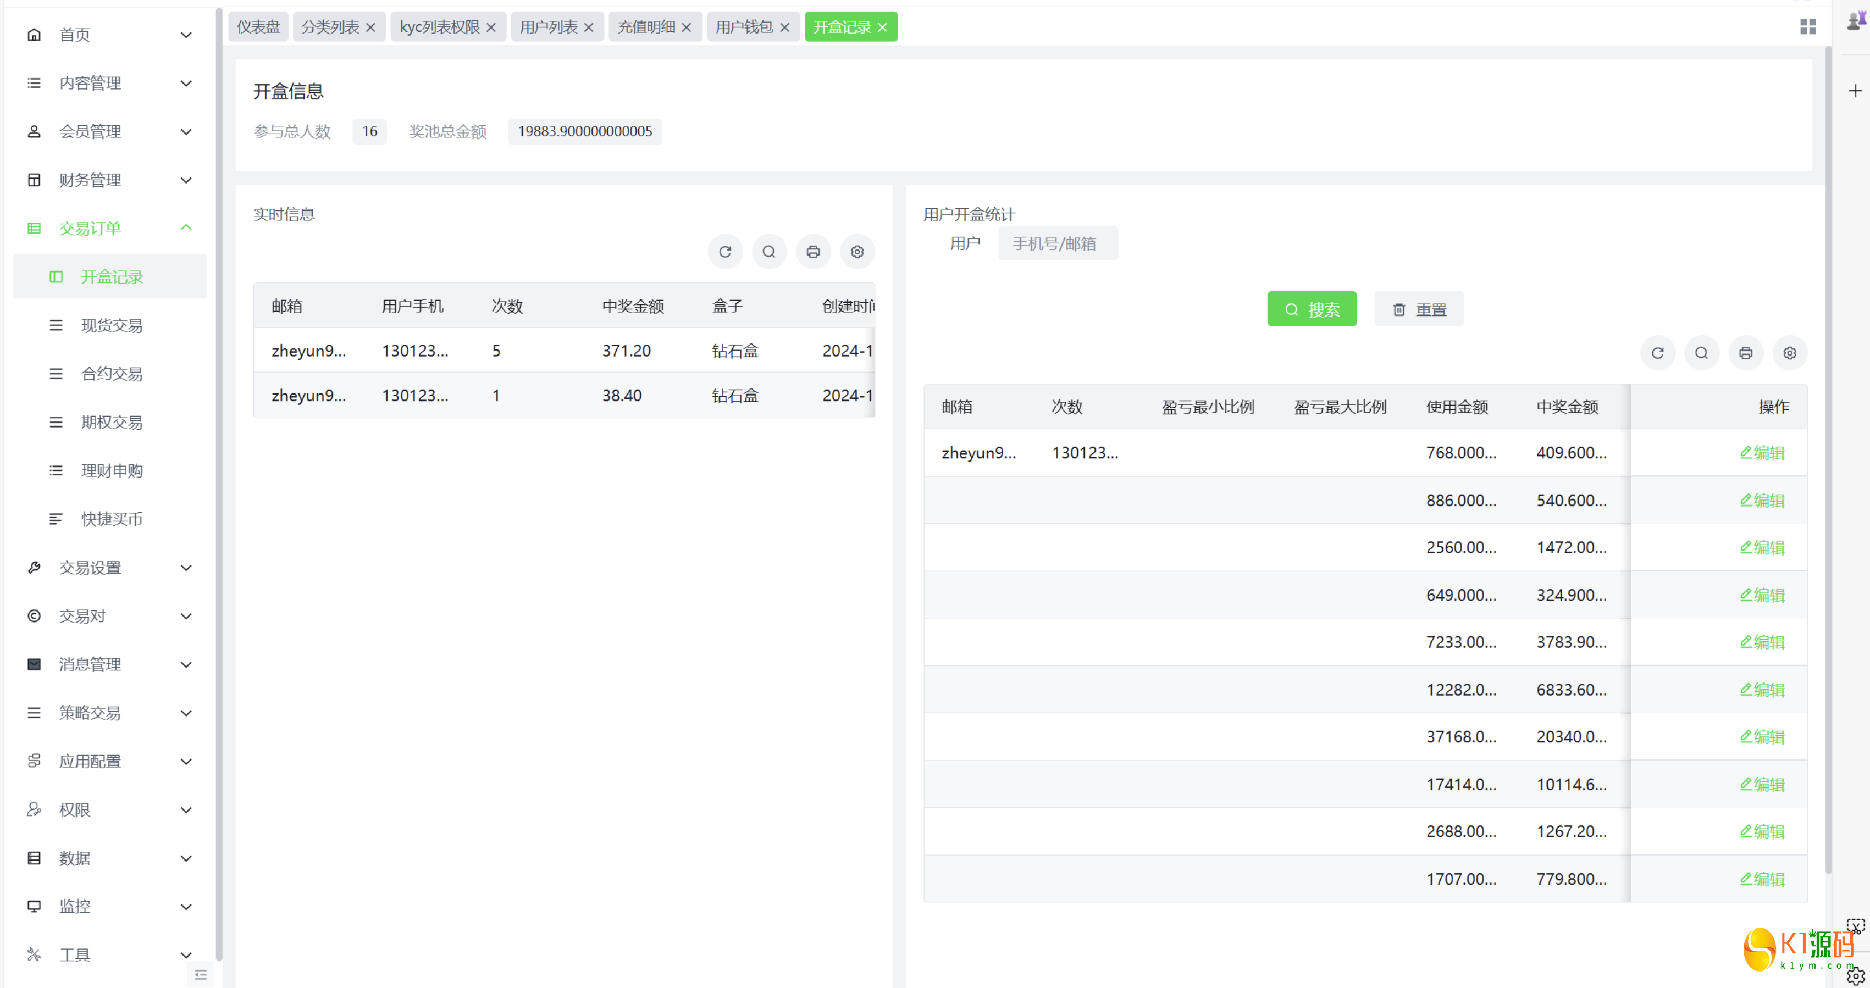Print the 实时信息 table
Image resolution: width=1870 pixels, height=988 pixels.
pos(813,252)
